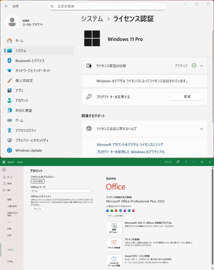Click the Excel backstage back arrow
The image size is (214, 270).
(4, 170)
